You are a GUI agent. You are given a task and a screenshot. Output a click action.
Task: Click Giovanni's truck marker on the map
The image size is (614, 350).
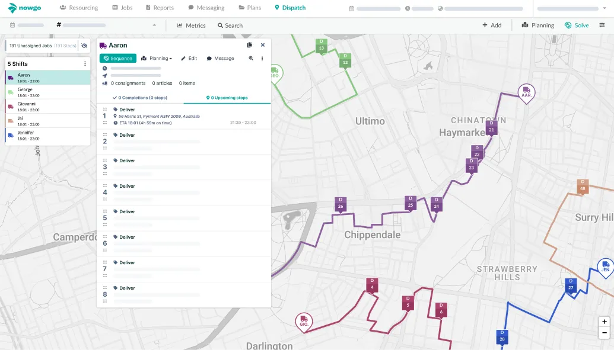point(304,322)
